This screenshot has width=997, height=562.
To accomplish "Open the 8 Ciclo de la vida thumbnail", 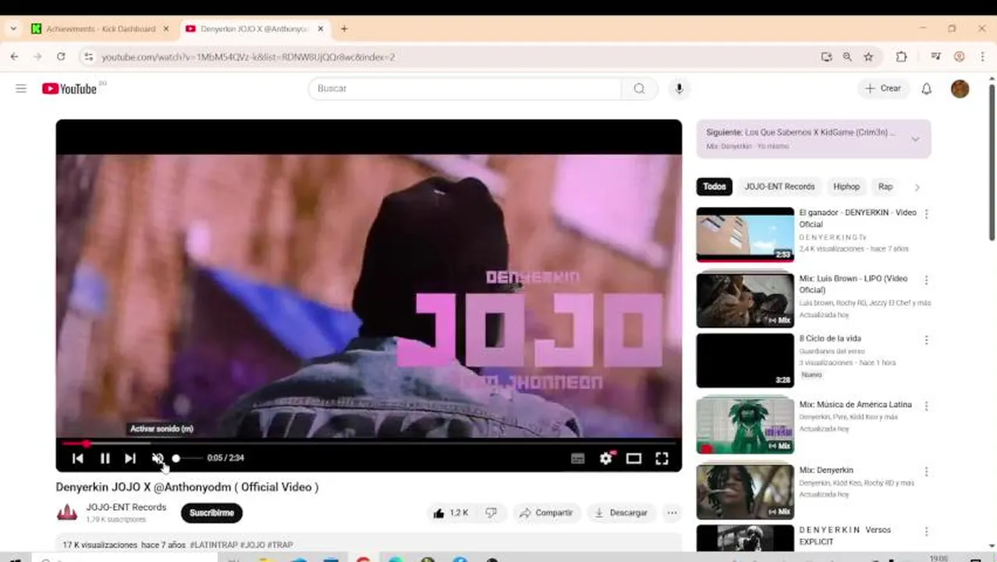I will 745,361.
